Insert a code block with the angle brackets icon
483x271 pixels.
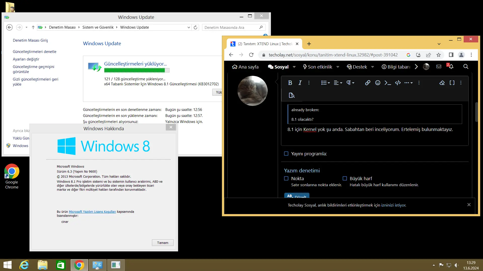tap(398, 83)
